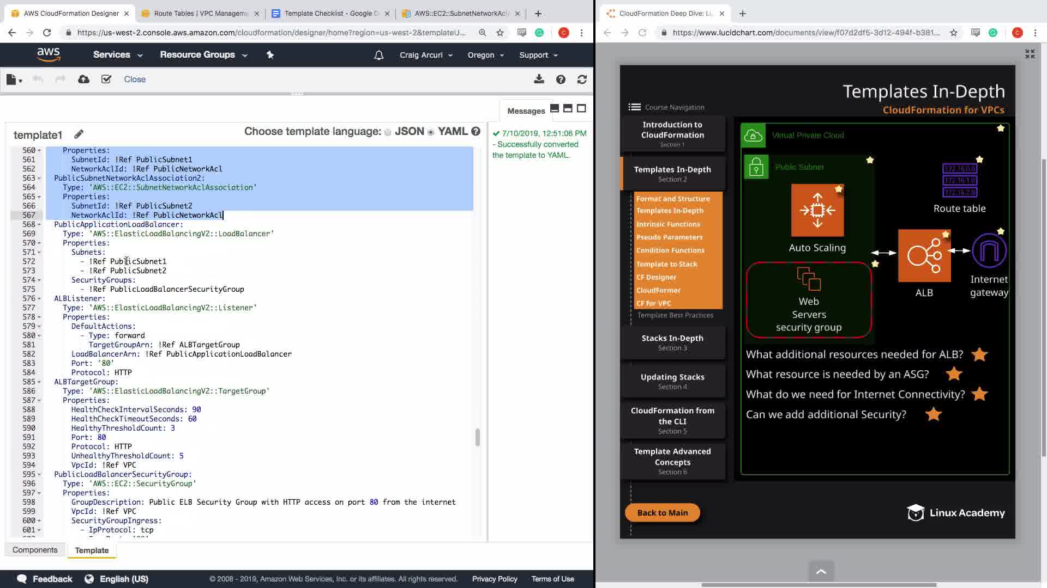Click the pin shortcut icon in AWS navbar

(x=270, y=55)
